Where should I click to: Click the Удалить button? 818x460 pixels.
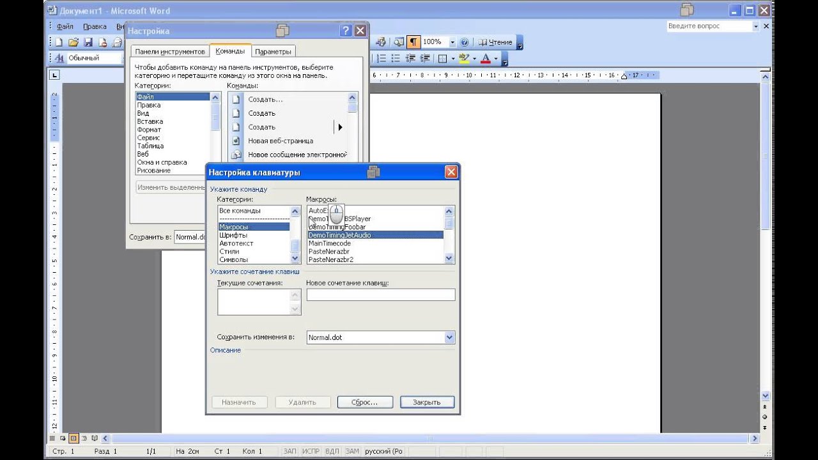(x=302, y=402)
